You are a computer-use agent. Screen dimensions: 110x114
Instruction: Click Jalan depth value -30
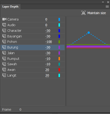pos(48,53)
